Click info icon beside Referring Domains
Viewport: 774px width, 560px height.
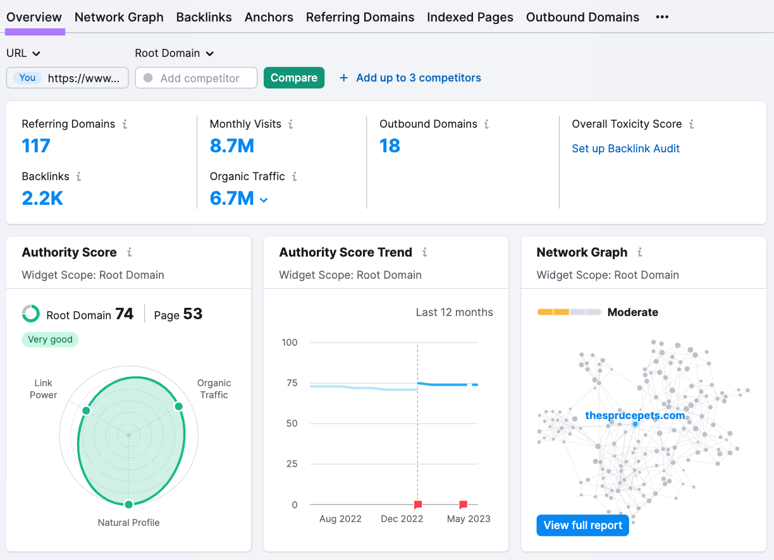coord(125,125)
